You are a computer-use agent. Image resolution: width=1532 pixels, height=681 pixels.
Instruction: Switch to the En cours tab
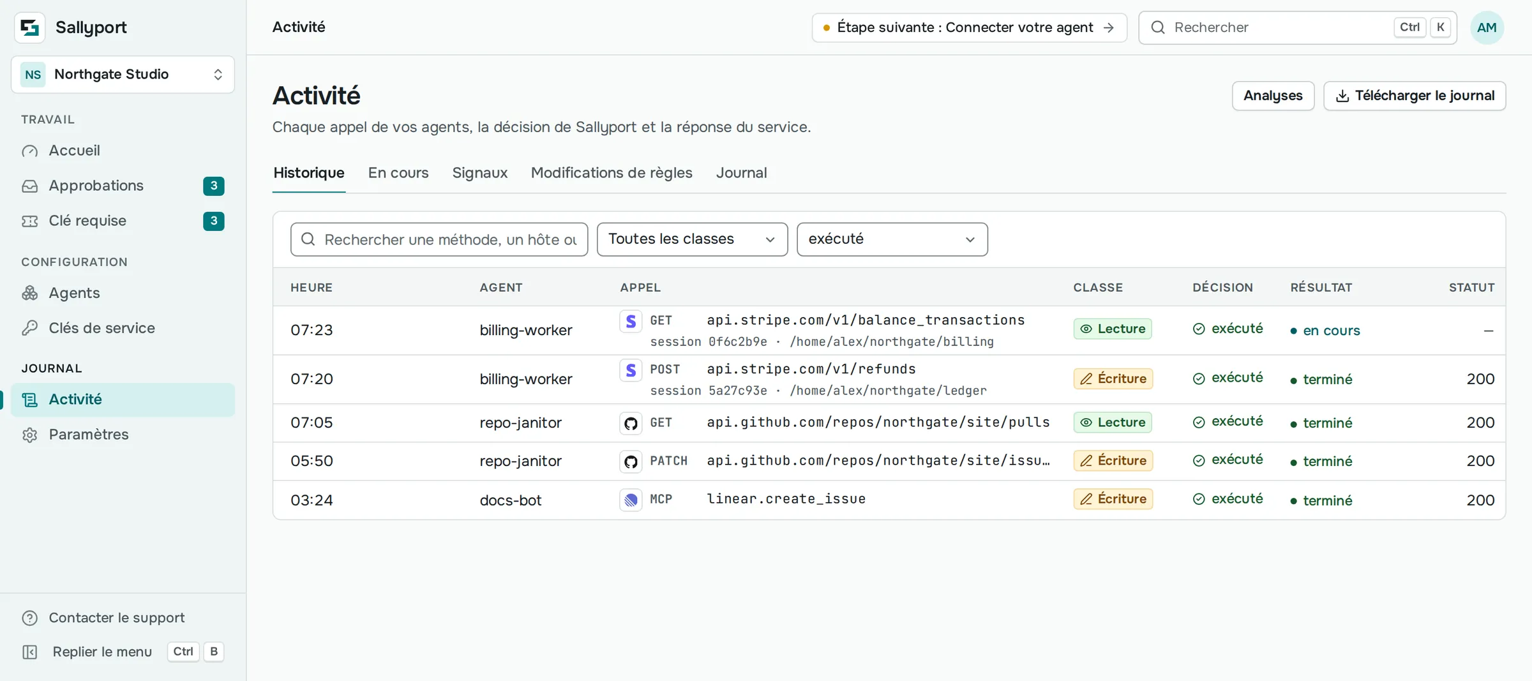[398, 173]
